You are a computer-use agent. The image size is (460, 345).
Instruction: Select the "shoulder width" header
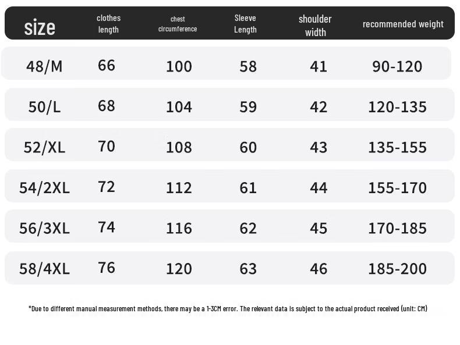coord(315,26)
